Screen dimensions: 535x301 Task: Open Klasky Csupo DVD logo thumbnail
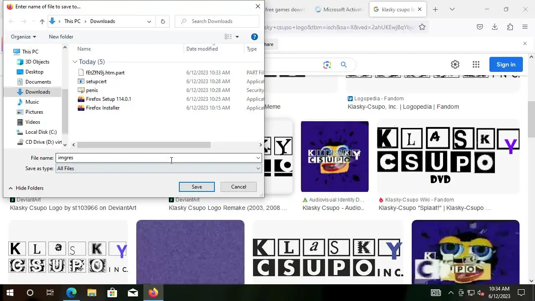448,156
